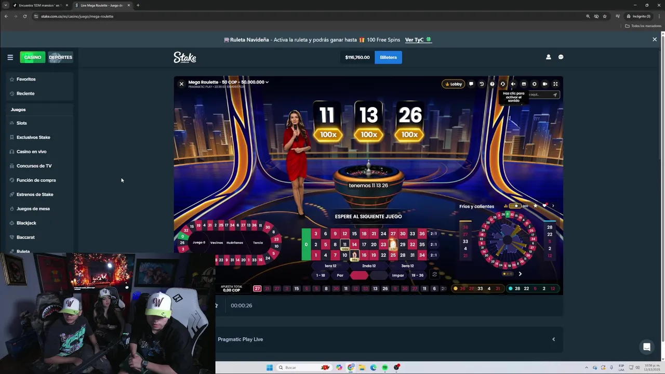Open the game settings gear icon
Viewport: 665px width, 374px height.
(x=534, y=84)
